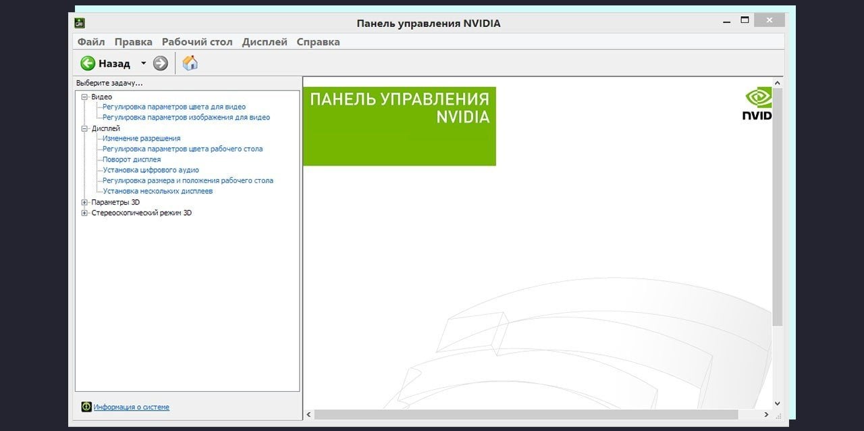Image resolution: width=864 pixels, height=431 pixels.
Task: Expand the Параметры 3D node
Action: (85, 202)
